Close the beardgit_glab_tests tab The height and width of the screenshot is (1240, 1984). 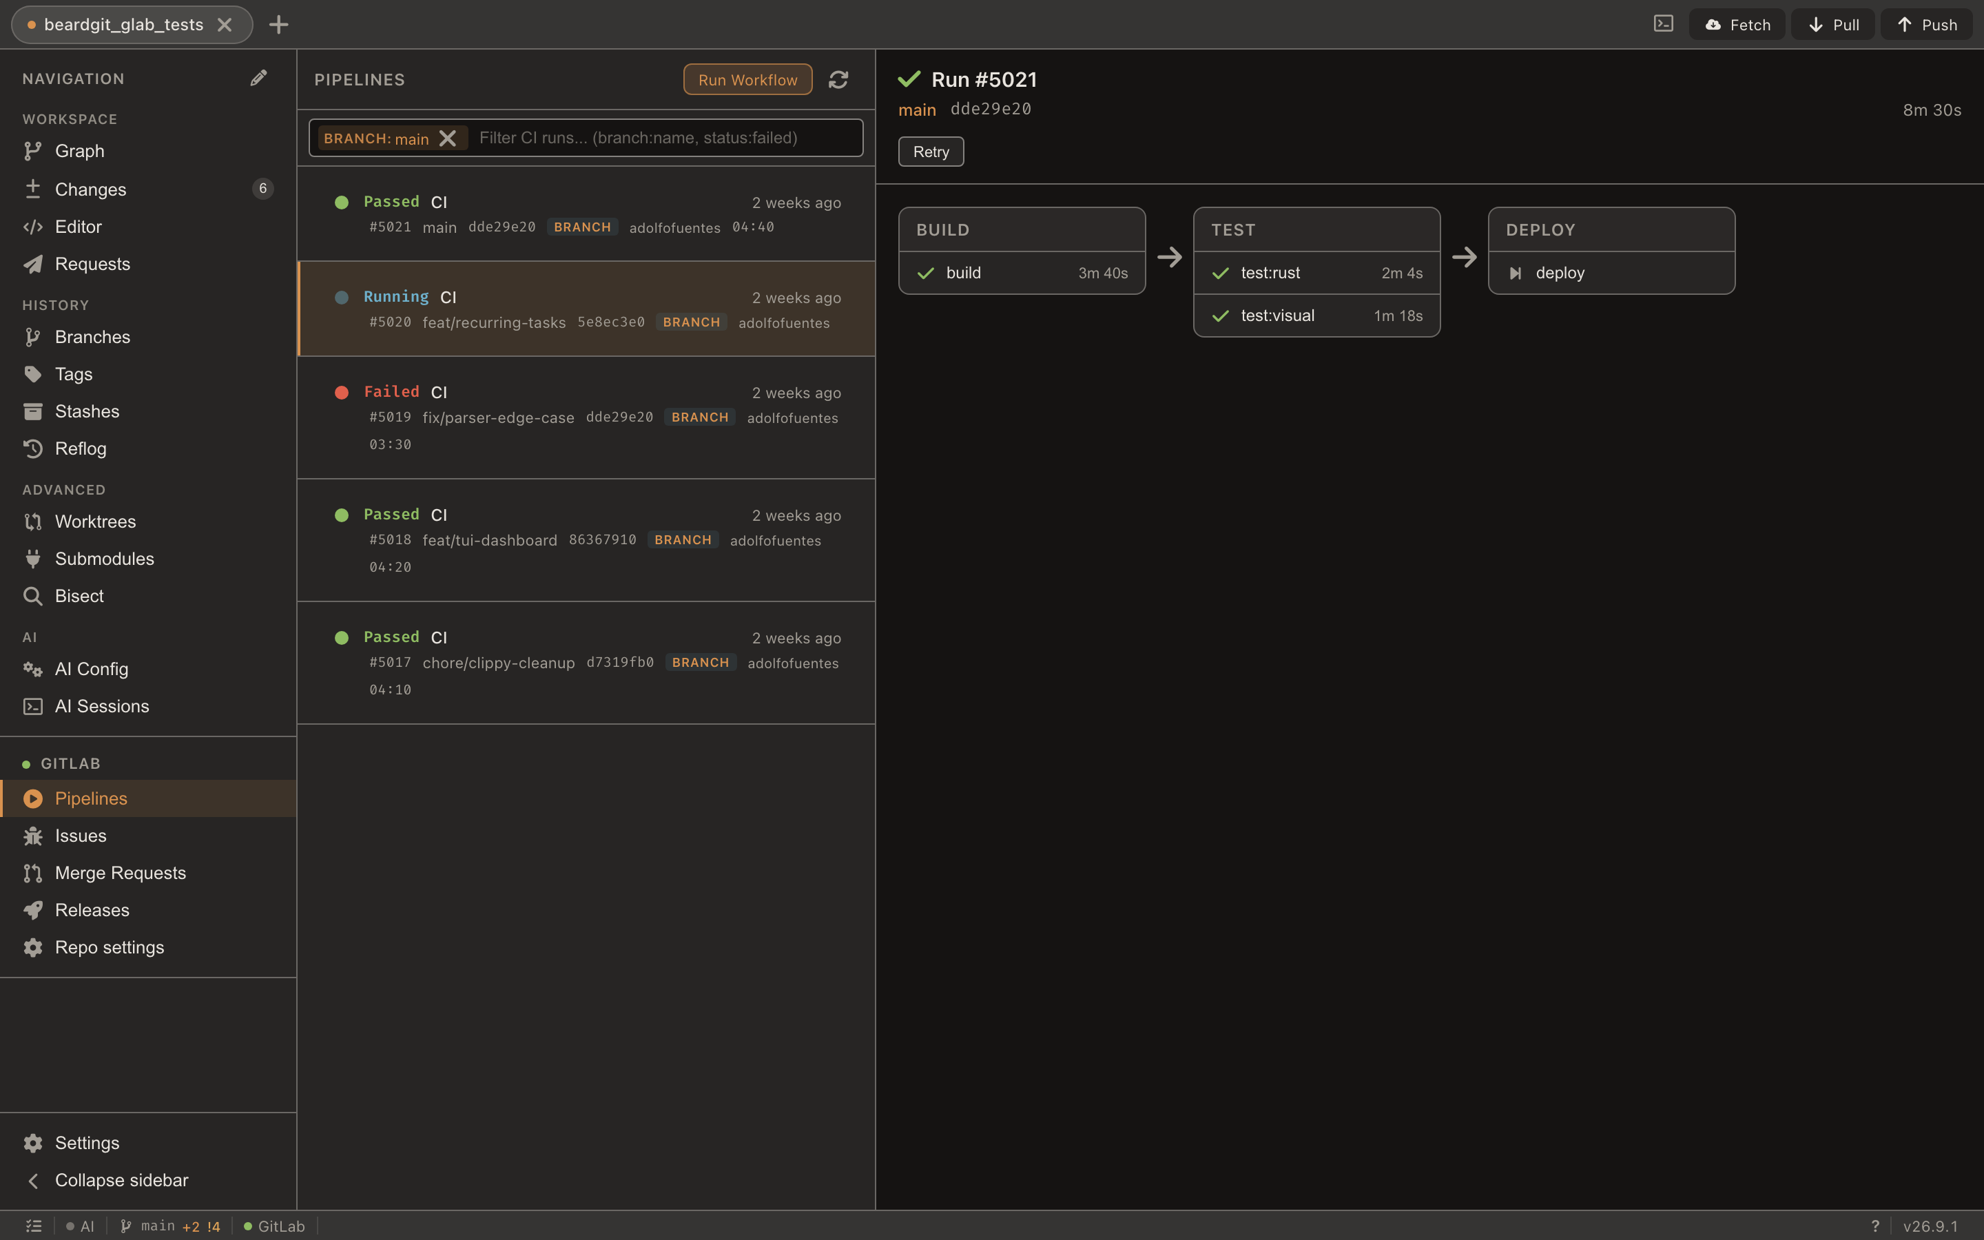coord(225,25)
